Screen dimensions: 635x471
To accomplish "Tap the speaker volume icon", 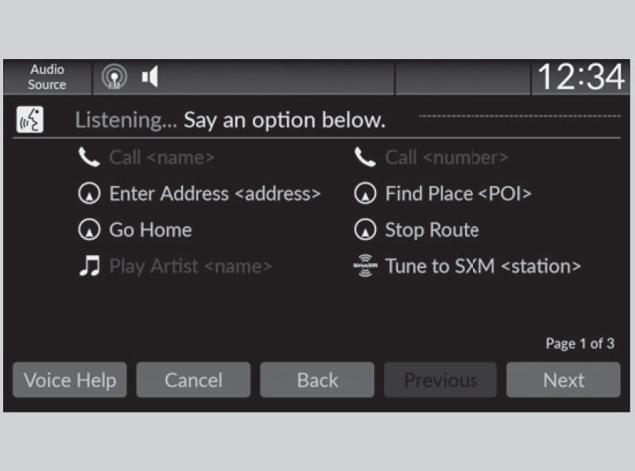I will pyautogui.click(x=150, y=77).
